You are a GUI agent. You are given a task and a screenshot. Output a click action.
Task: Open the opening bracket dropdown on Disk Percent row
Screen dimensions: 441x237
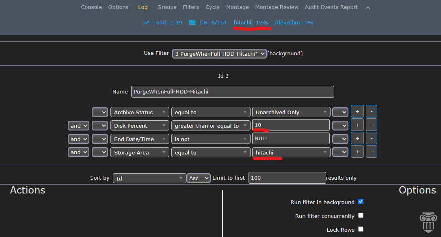(x=100, y=126)
